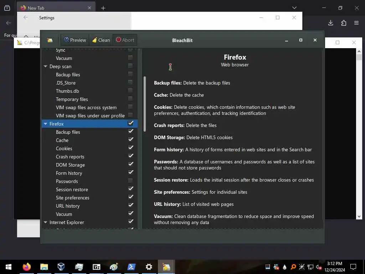The height and width of the screenshot is (274, 365).
Task: Click Firefox back arrow in browser toolbar
Action: point(9,23)
